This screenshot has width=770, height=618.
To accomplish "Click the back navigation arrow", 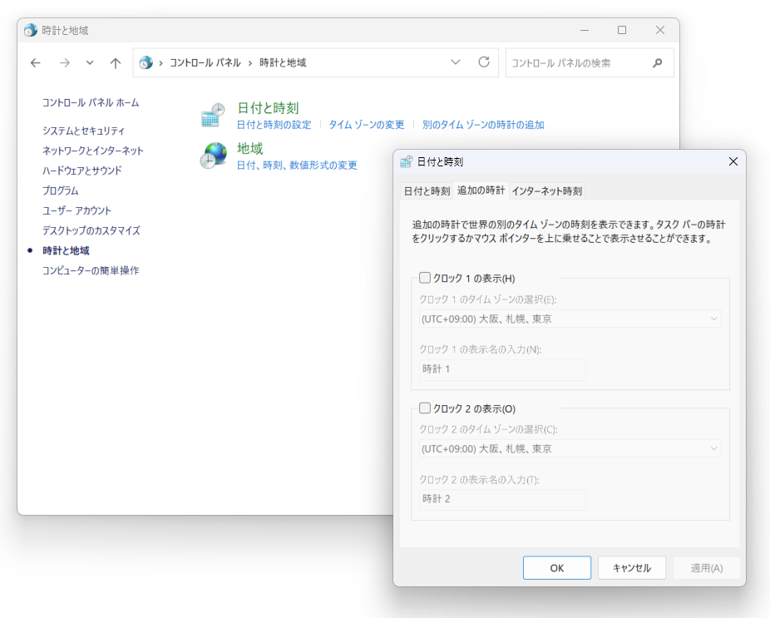I will click(x=35, y=62).
